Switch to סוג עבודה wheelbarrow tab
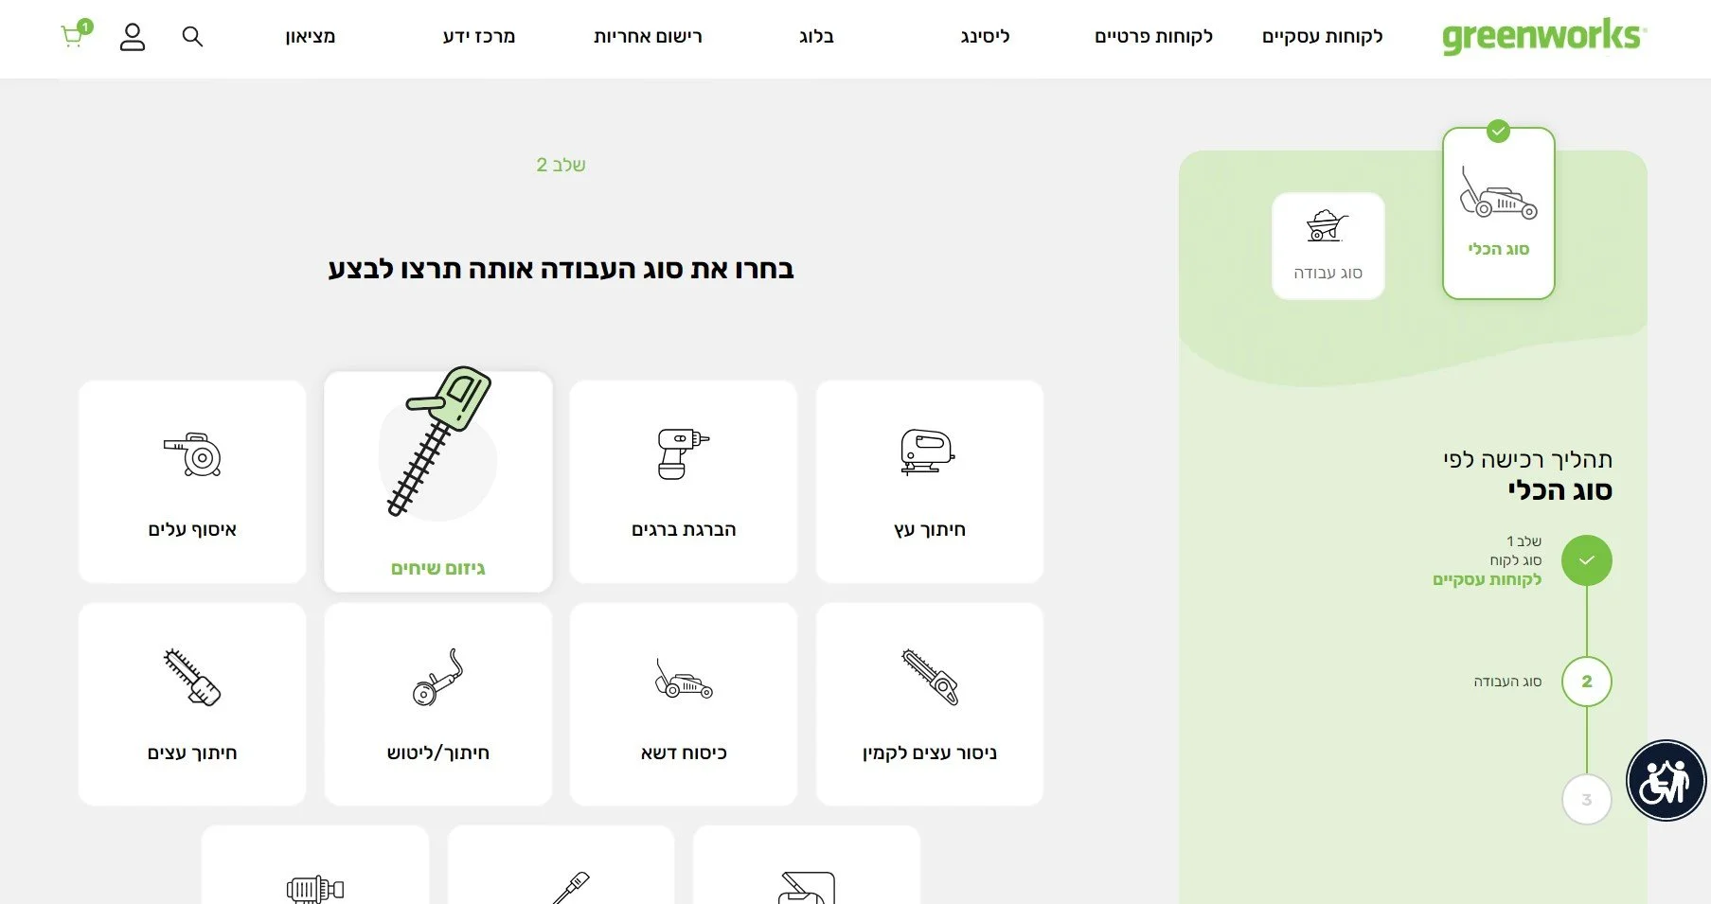The height and width of the screenshot is (904, 1711). 1328,246
